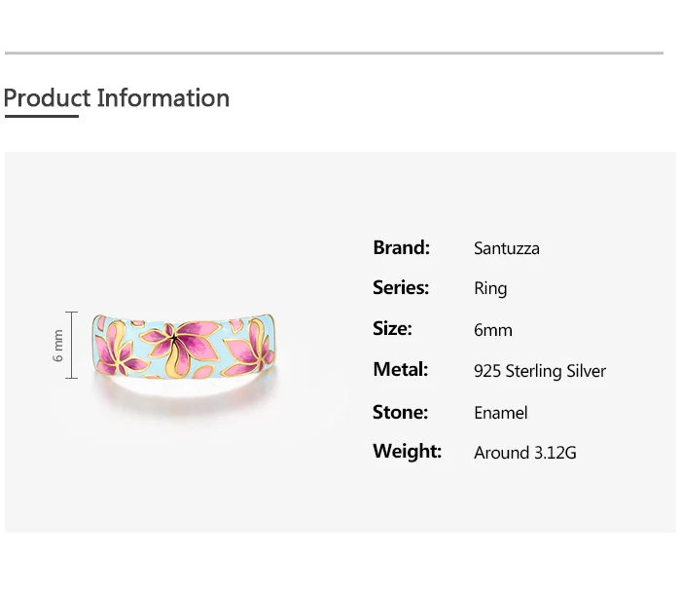The image size is (681, 591).
Task: Click the "Weight:" label
Action: point(407,452)
